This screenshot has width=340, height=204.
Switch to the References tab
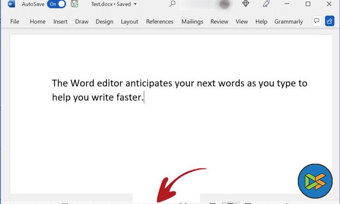click(160, 21)
